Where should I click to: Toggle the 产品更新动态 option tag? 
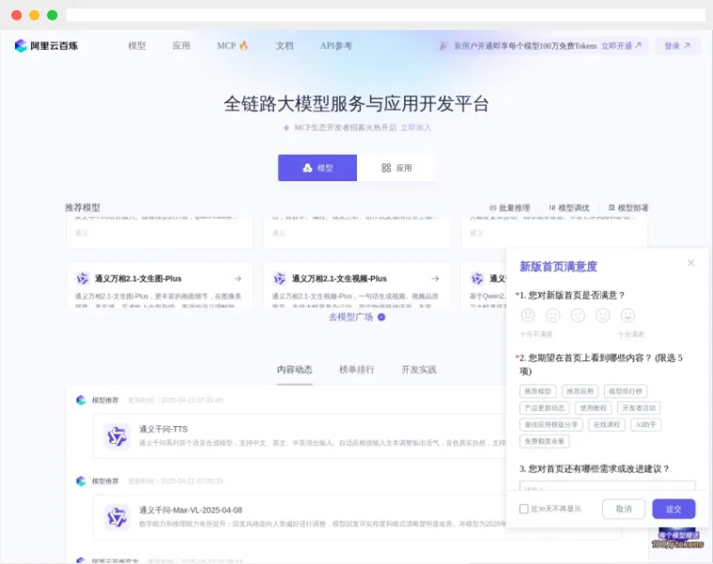coord(544,408)
